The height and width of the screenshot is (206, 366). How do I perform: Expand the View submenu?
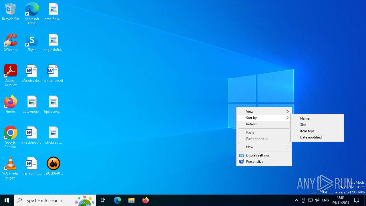coord(264,112)
